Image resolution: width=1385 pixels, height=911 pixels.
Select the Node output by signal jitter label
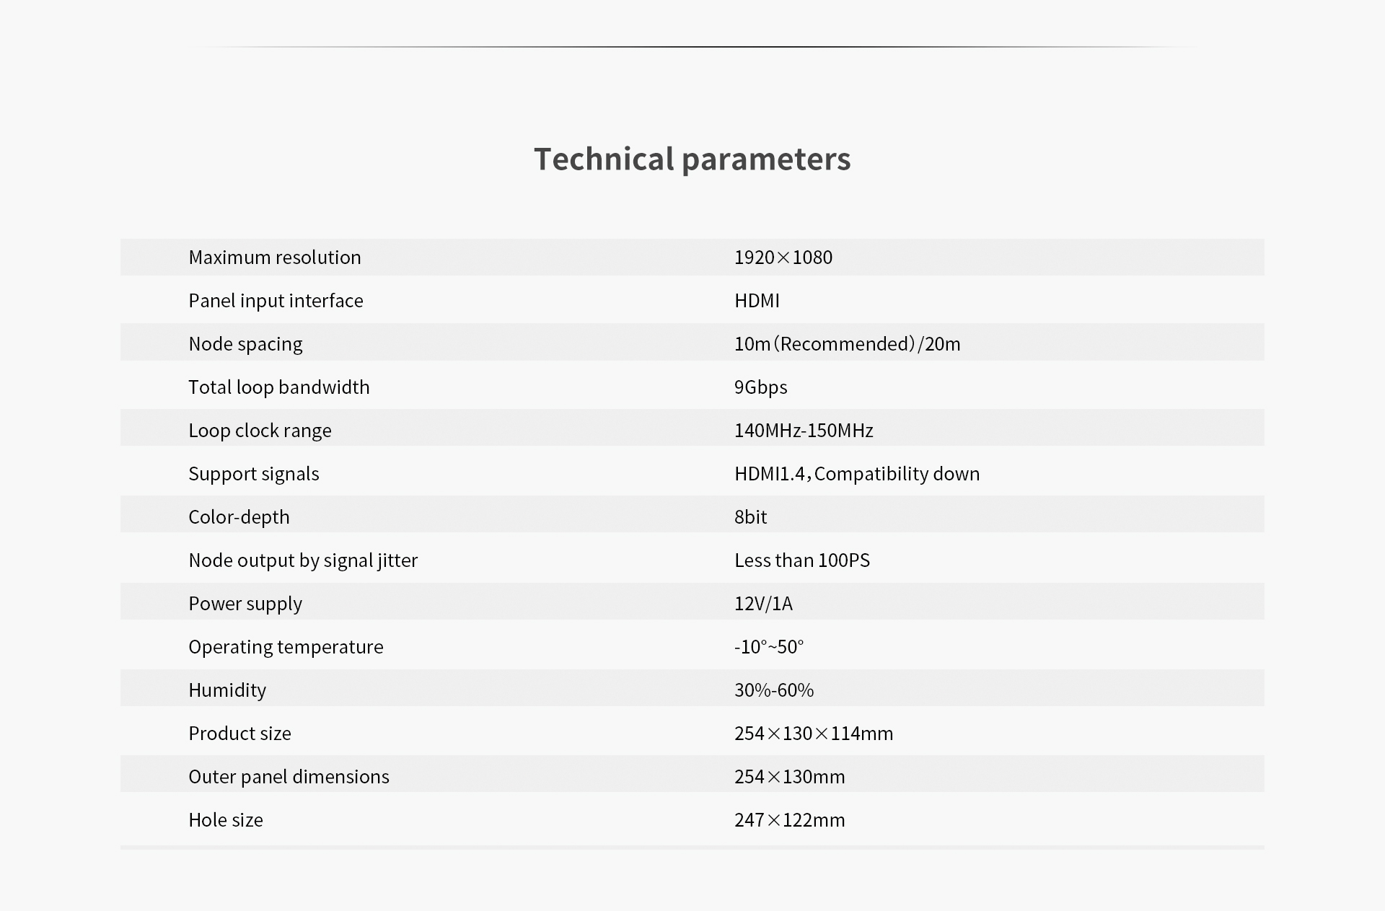[x=303, y=560]
